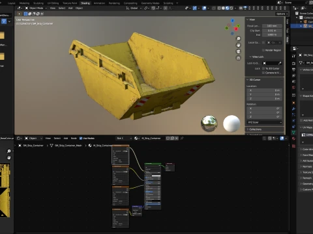Open the Material properties tab

(293, 138)
